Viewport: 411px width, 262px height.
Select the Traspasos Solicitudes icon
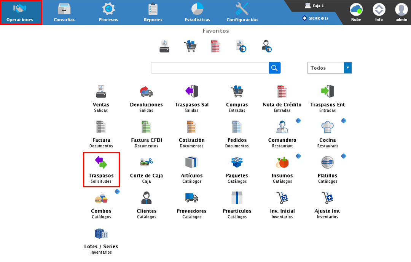click(x=101, y=163)
